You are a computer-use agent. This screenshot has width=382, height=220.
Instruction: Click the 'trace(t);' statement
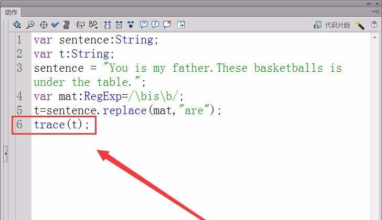61,125
